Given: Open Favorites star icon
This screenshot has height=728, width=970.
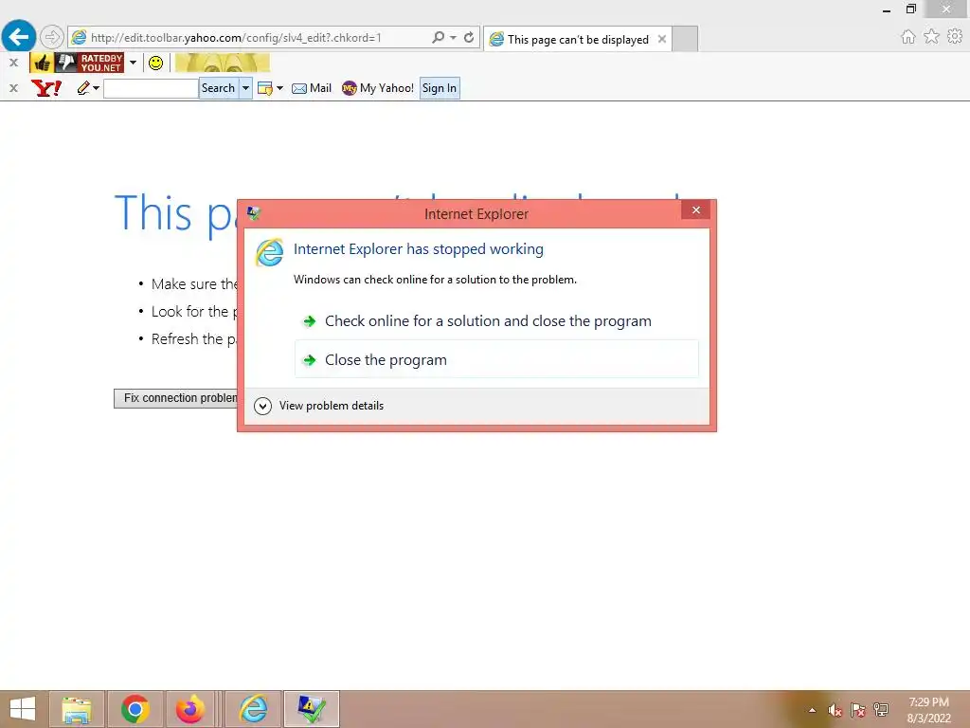Looking at the screenshot, I should click(x=931, y=37).
